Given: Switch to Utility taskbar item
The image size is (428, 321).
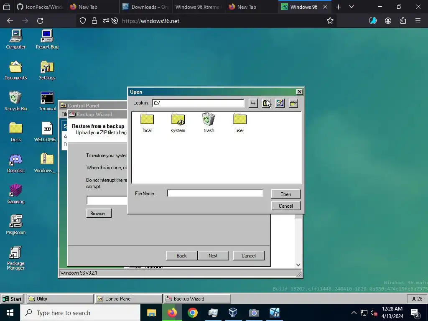Looking at the screenshot, I should click(x=60, y=299).
